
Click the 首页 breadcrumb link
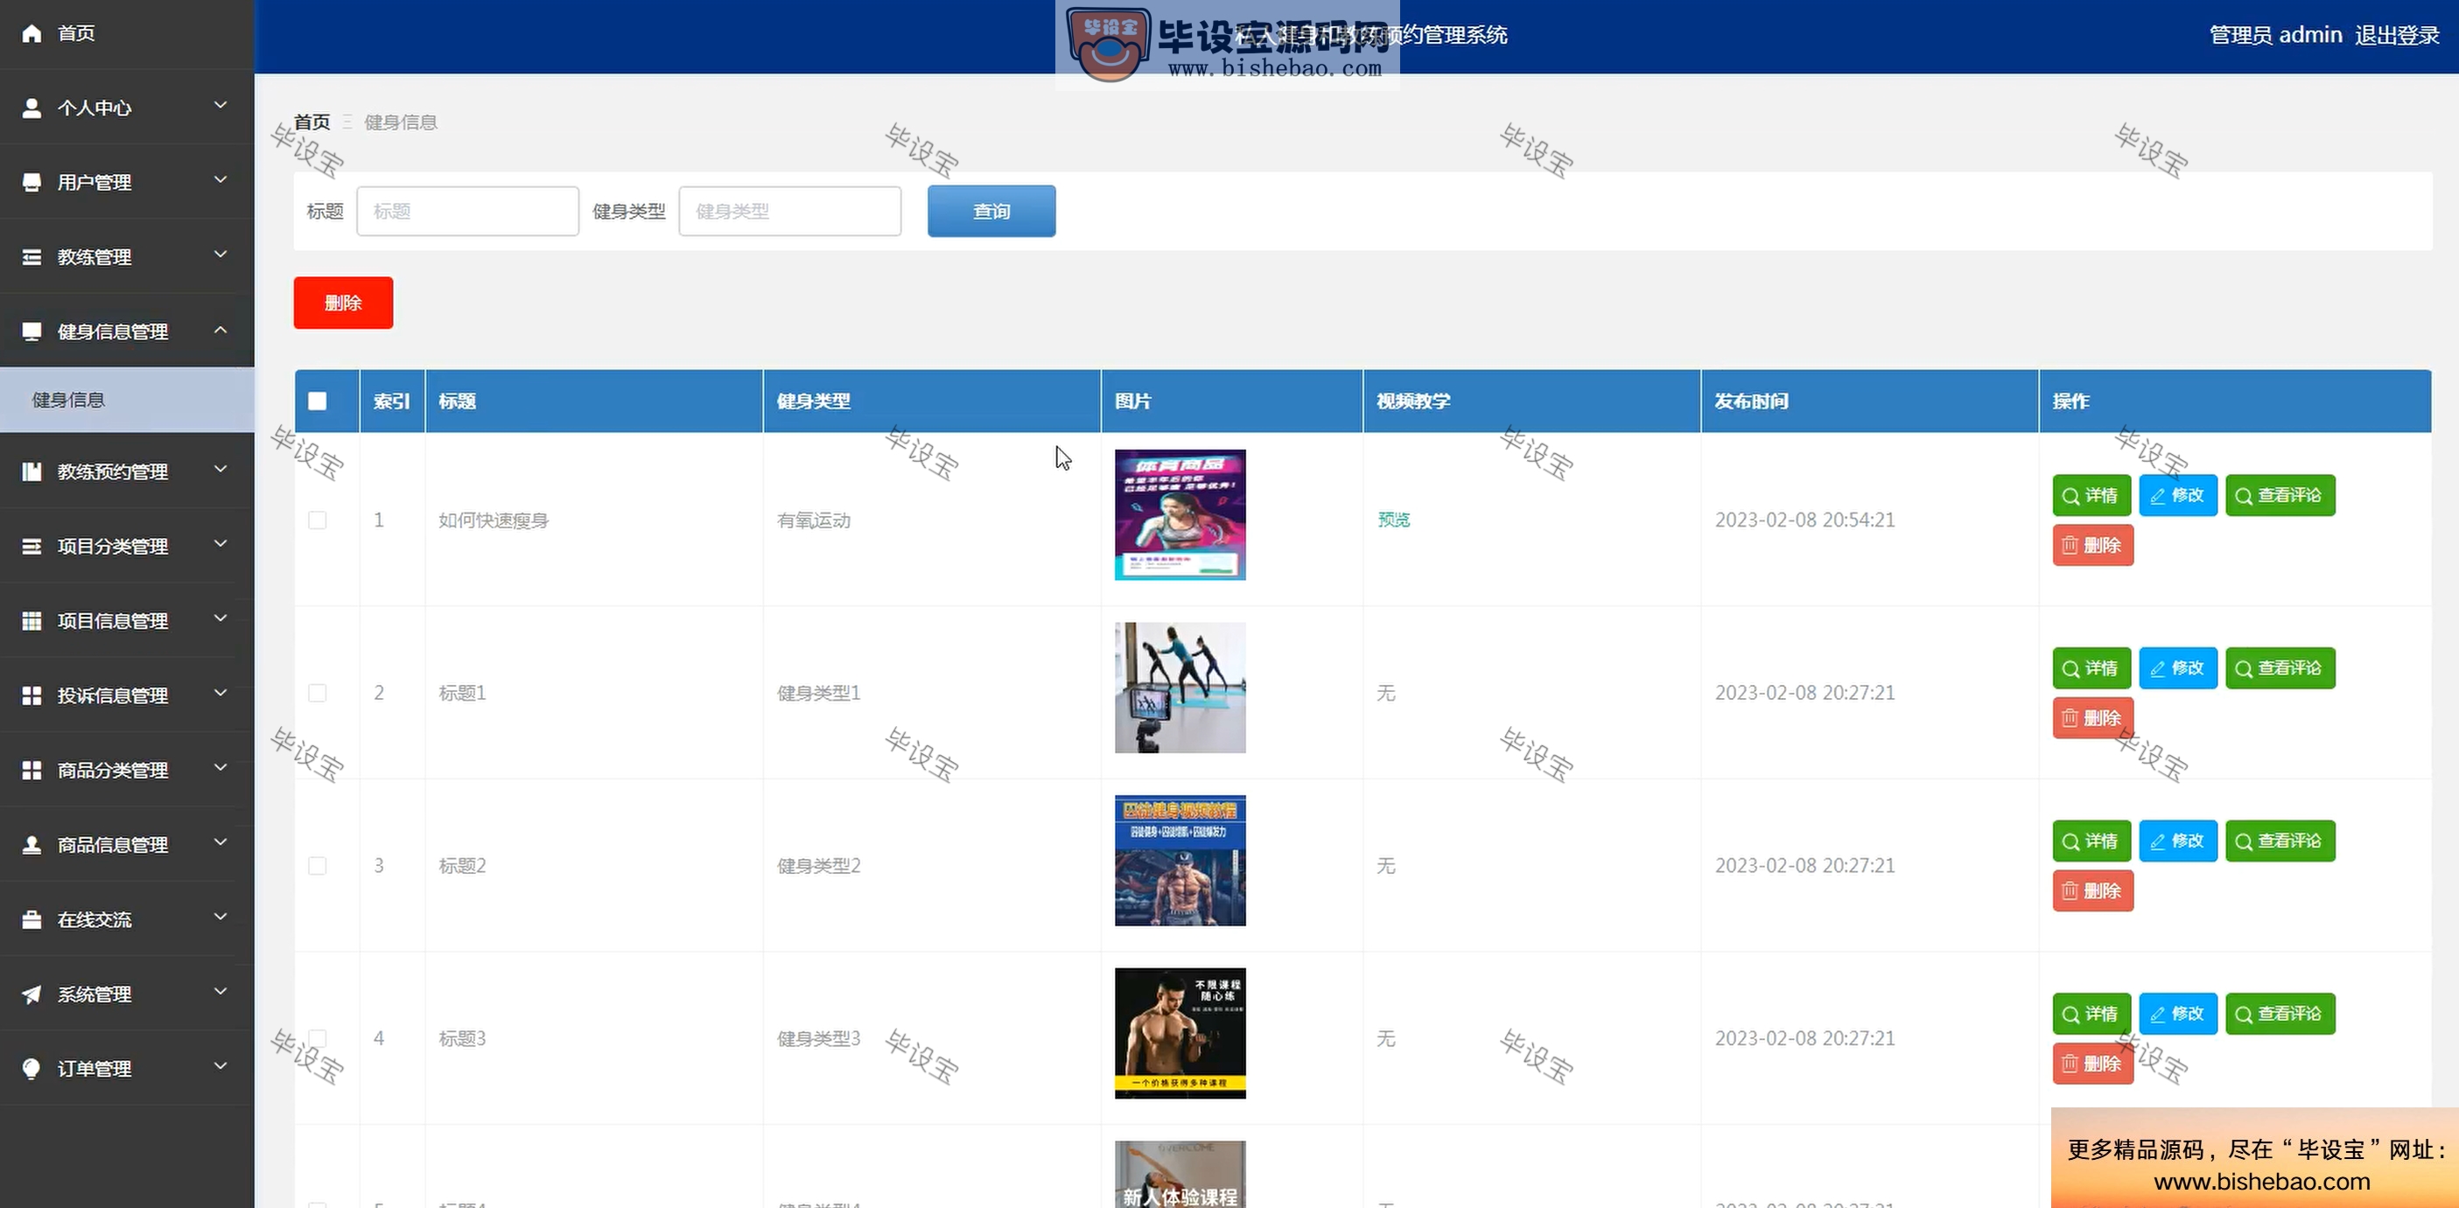(312, 122)
